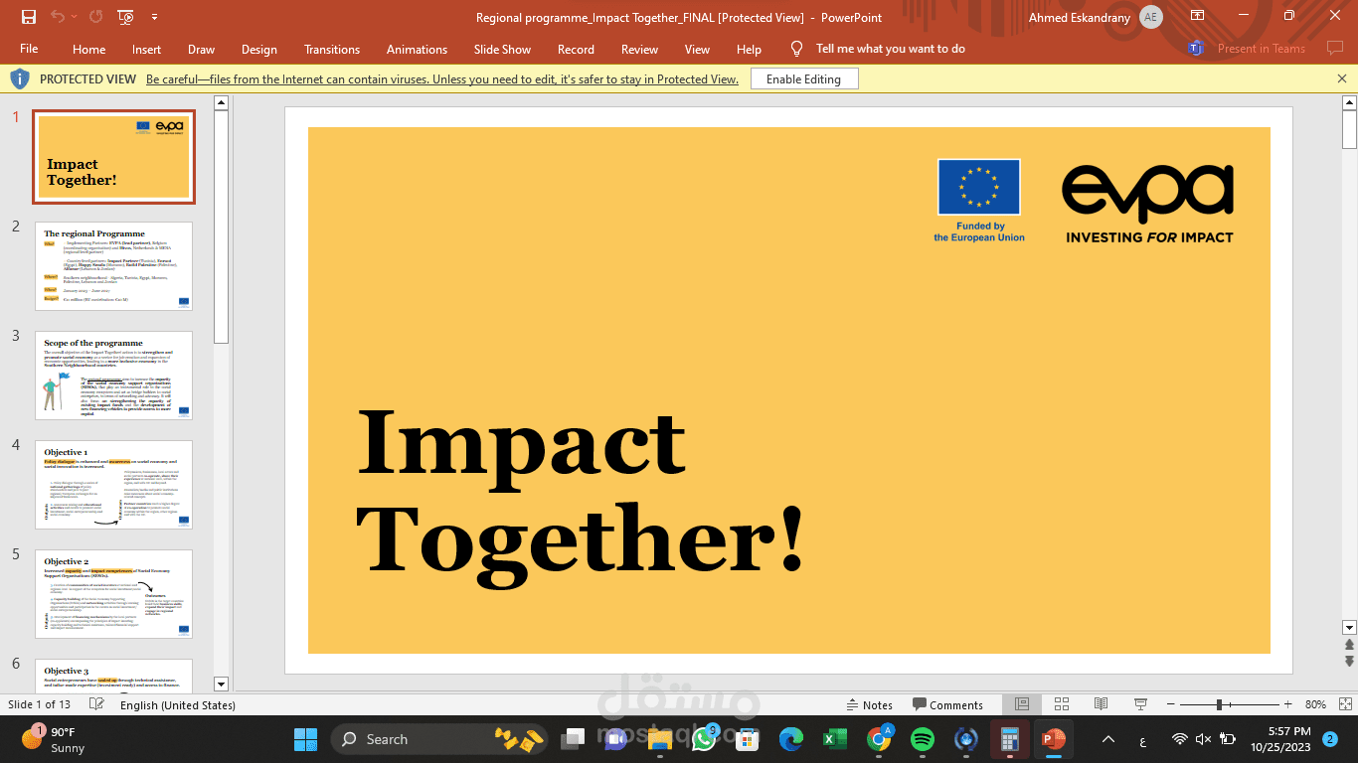Open Excel from the taskbar

[834, 739]
